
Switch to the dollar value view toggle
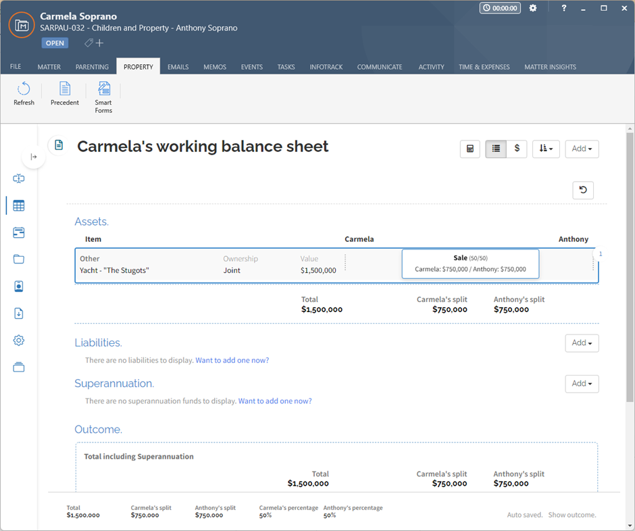[x=517, y=149]
